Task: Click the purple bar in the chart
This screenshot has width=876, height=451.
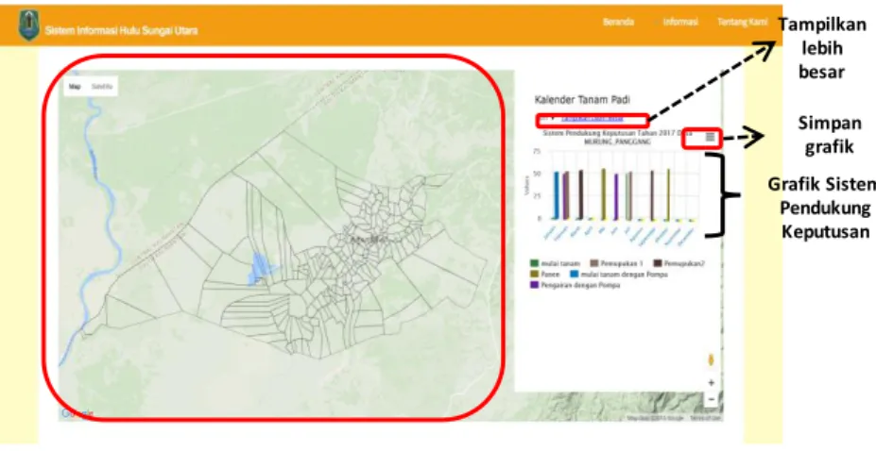Action: coord(616,196)
